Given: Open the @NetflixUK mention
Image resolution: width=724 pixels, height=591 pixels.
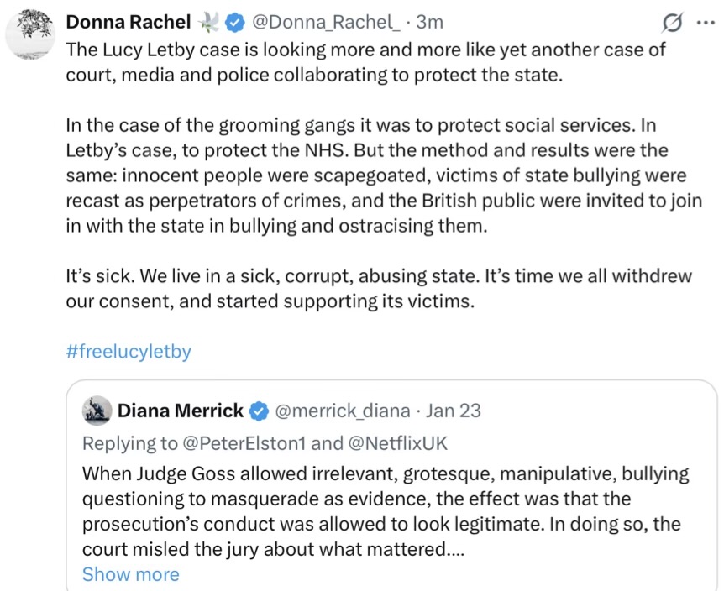Looking at the screenshot, I should point(398,442).
